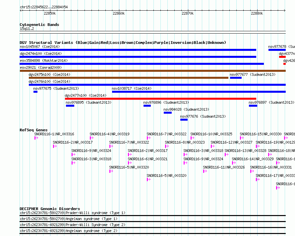Click the chr15:22845622..22884054 region label

44,7
